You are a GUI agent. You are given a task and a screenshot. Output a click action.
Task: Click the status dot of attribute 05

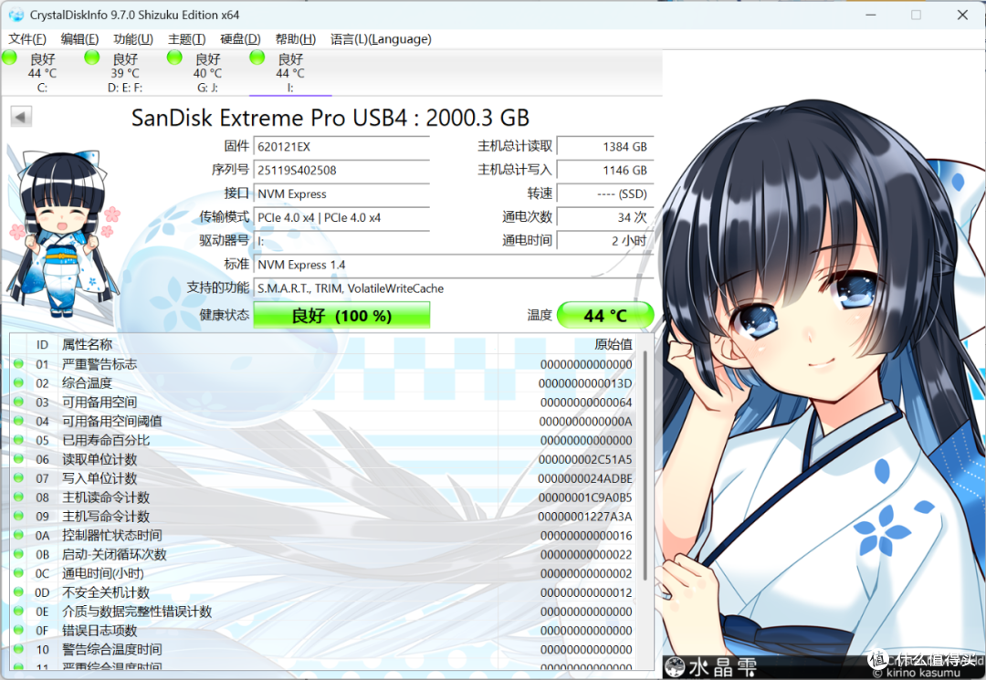[18, 439]
